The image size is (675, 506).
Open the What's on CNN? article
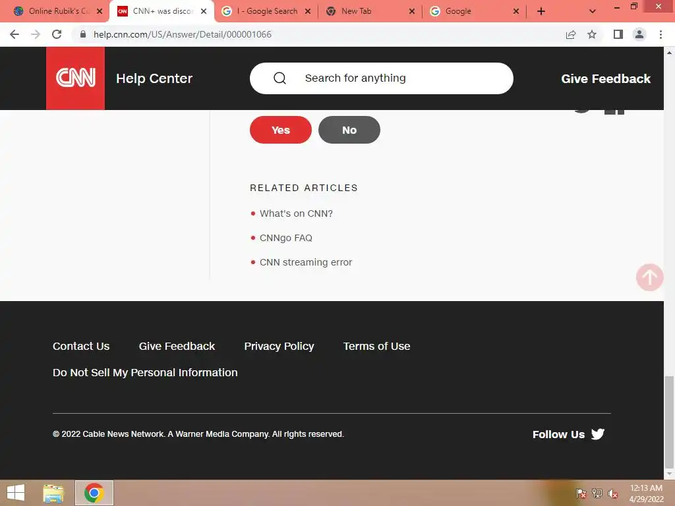tap(296, 213)
